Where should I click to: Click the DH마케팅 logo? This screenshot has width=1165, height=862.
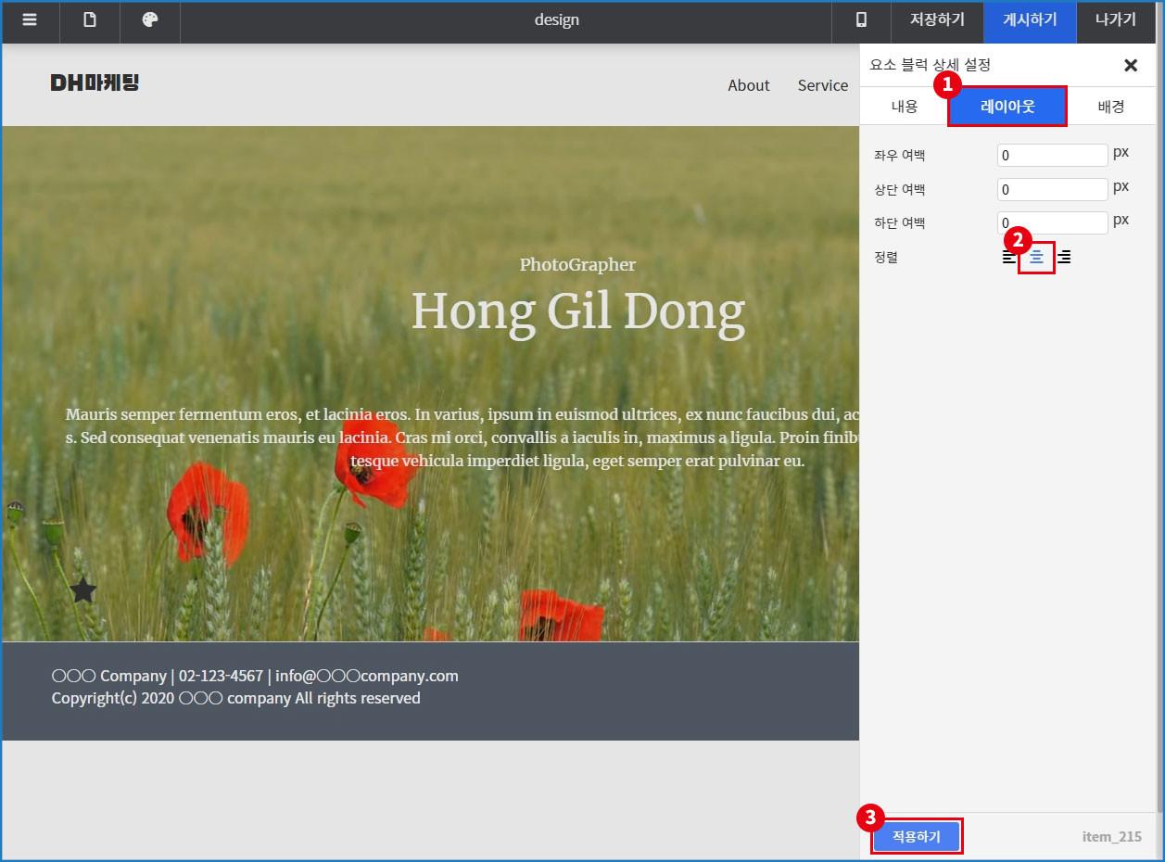(x=95, y=83)
